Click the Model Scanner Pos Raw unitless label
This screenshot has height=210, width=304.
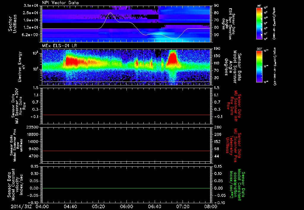pyautogui.click(x=16, y=146)
